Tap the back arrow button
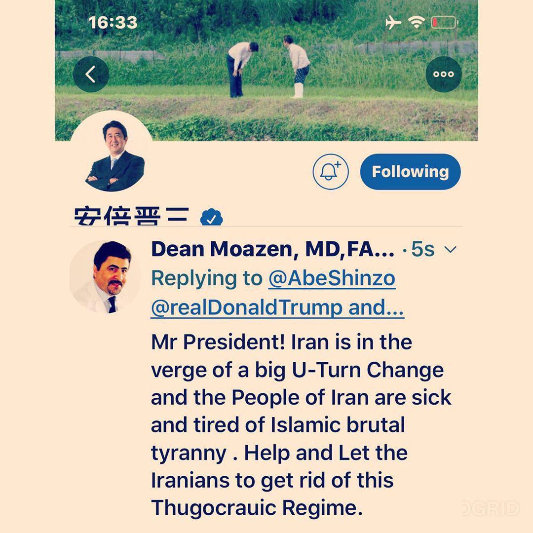Image resolution: width=533 pixels, height=533 pixels. tap(91, 74)
